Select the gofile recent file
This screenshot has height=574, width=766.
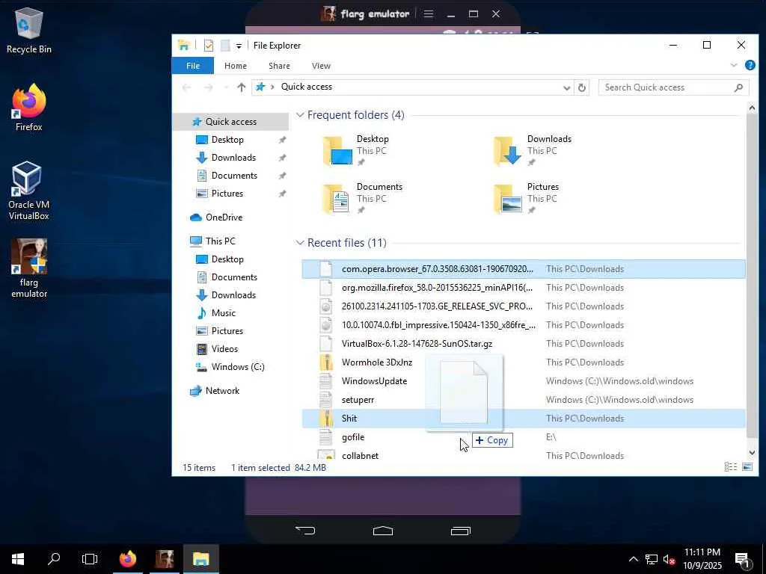point(524,437)
